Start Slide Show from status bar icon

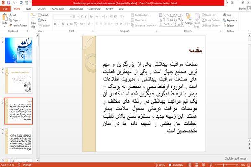click(x=211, y=165)
